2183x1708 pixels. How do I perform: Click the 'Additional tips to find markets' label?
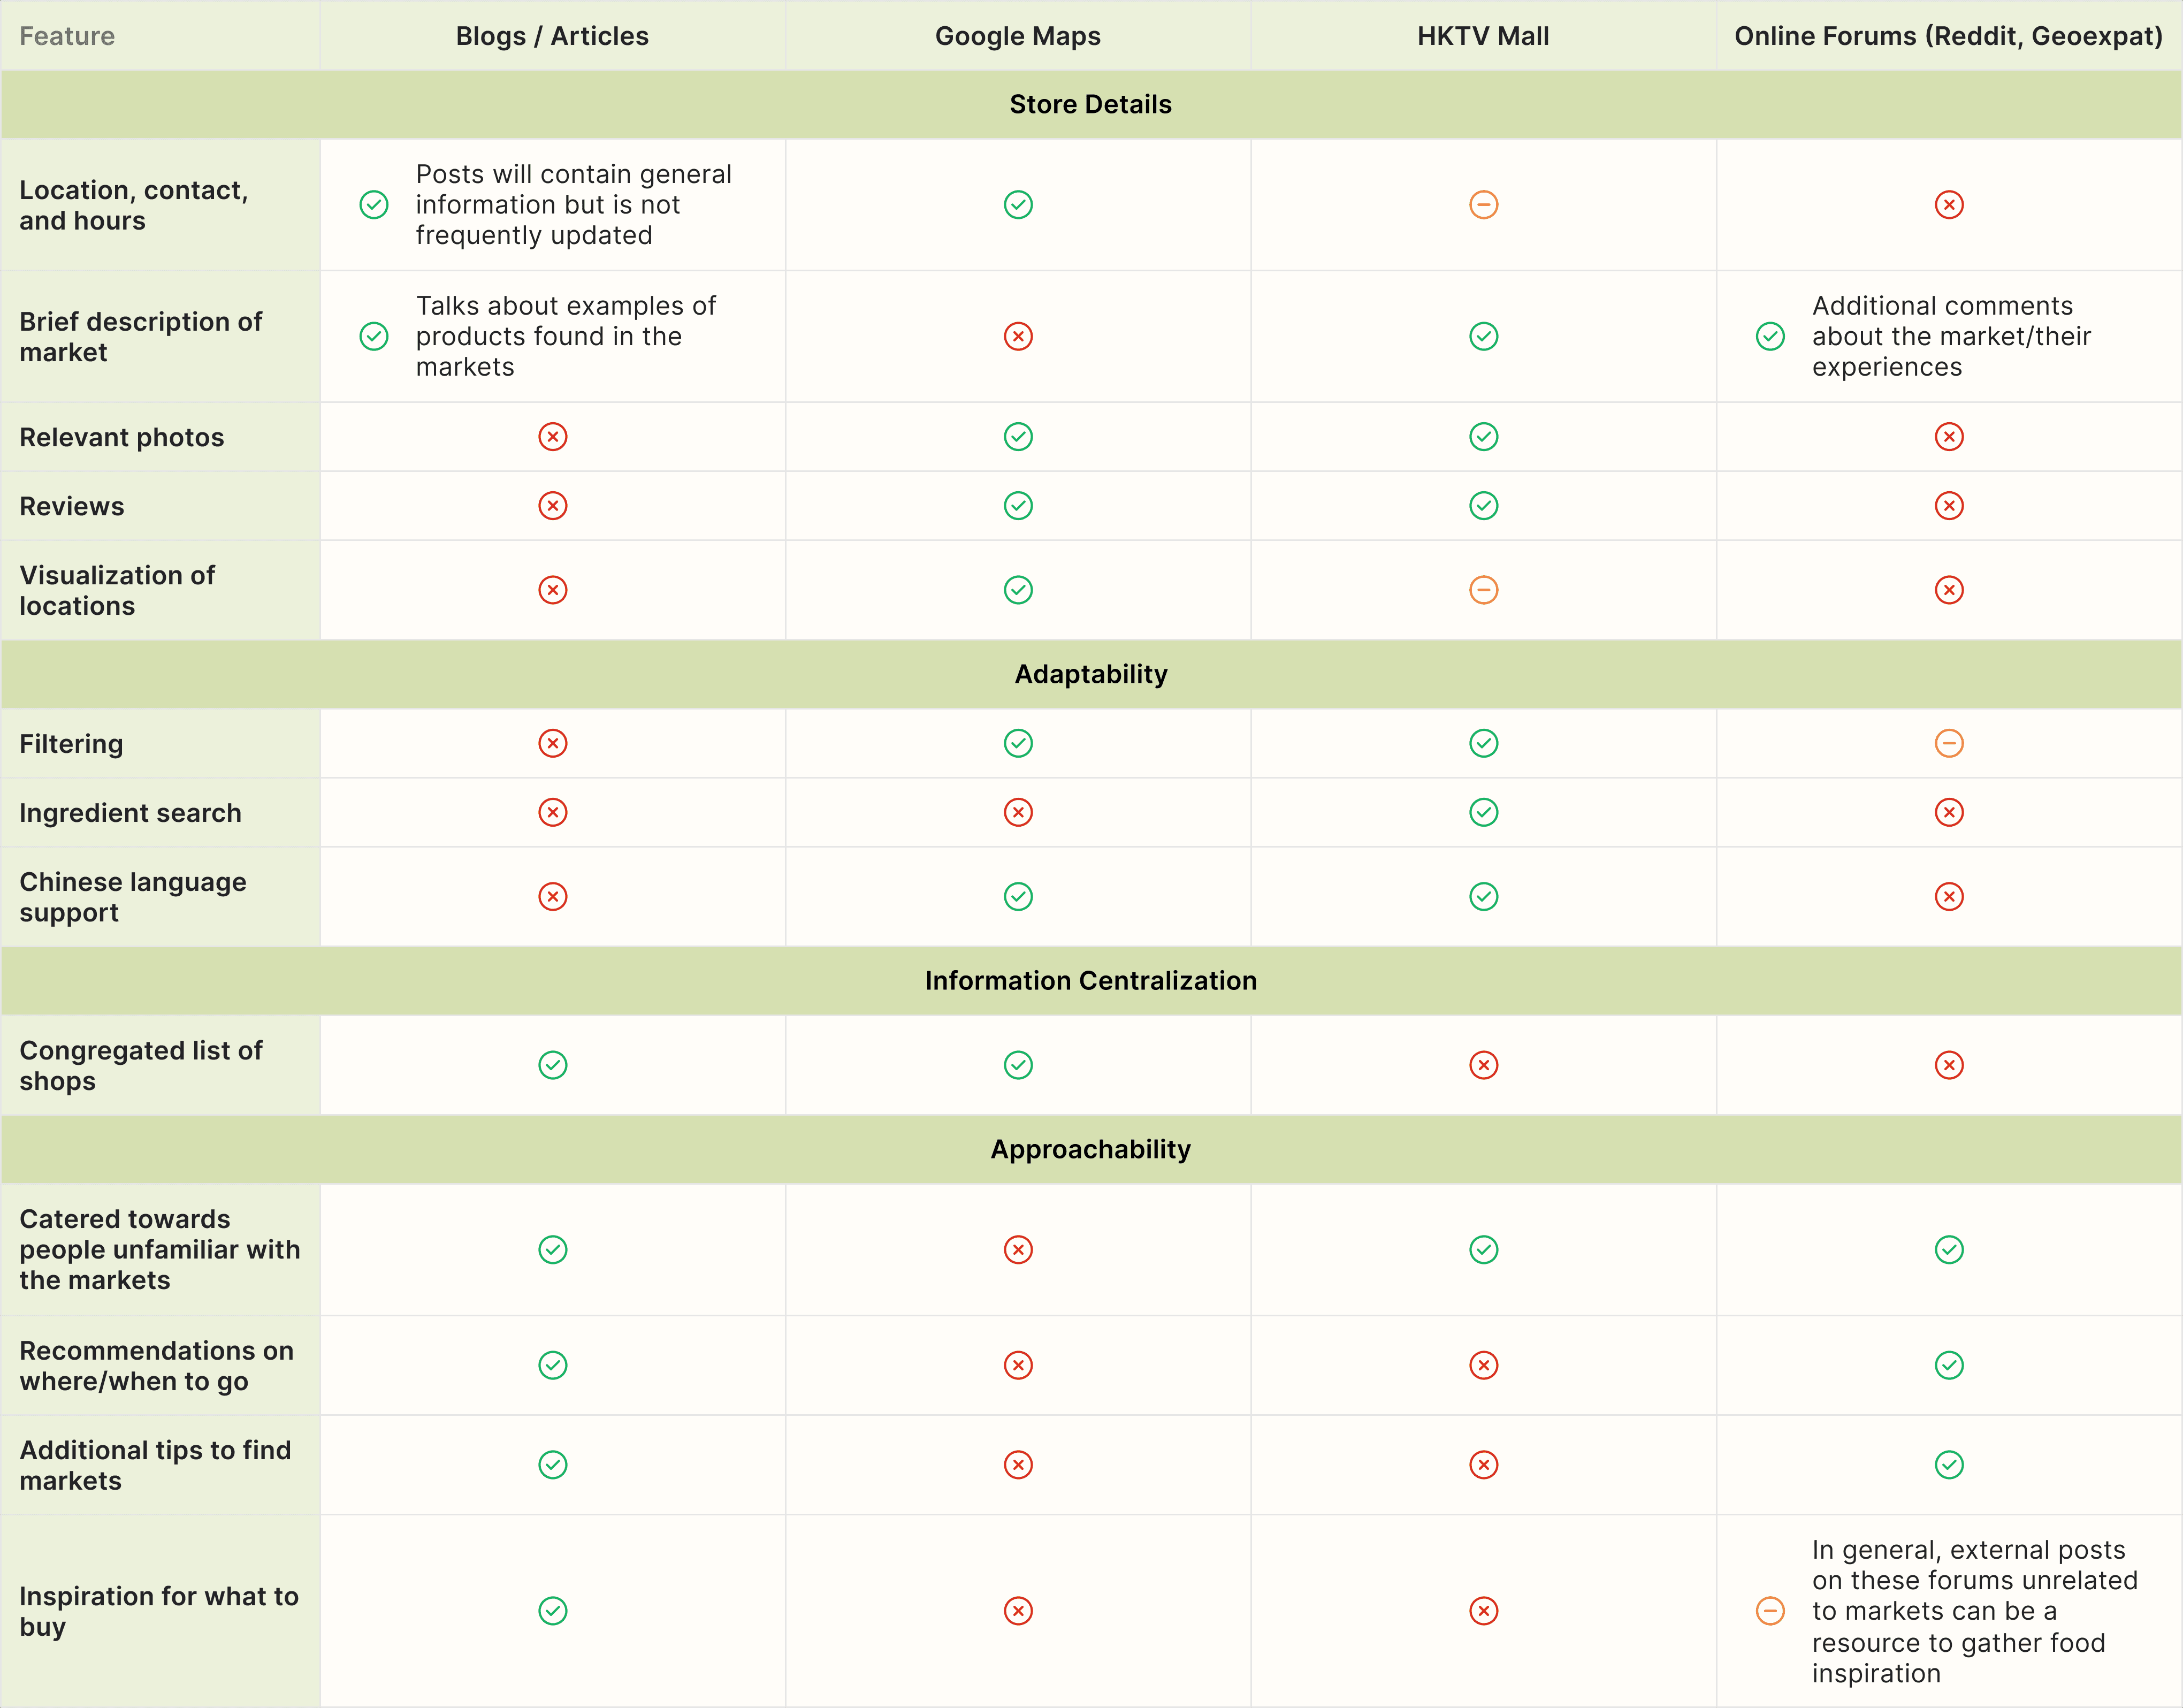[155, 1465]
